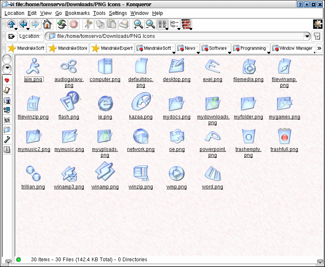The image size is (325, 267).
Task: Expand the Location URL history dropdown arrow
Action: [307, 36]
